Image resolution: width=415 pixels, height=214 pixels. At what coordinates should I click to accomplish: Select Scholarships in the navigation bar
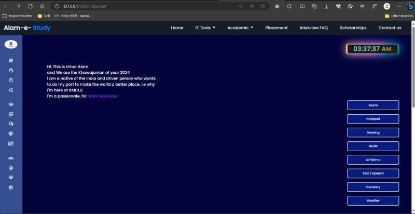353,28
